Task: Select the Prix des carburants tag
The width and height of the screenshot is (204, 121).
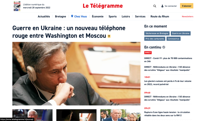Action: 155,39
